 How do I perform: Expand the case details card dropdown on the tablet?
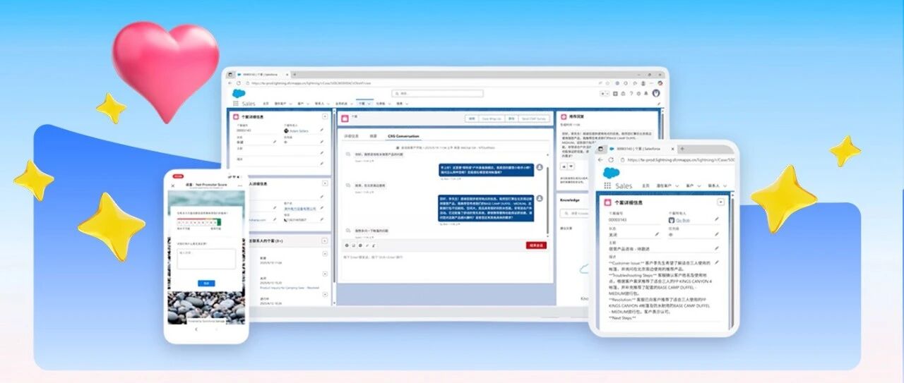[x=720, y=202]
